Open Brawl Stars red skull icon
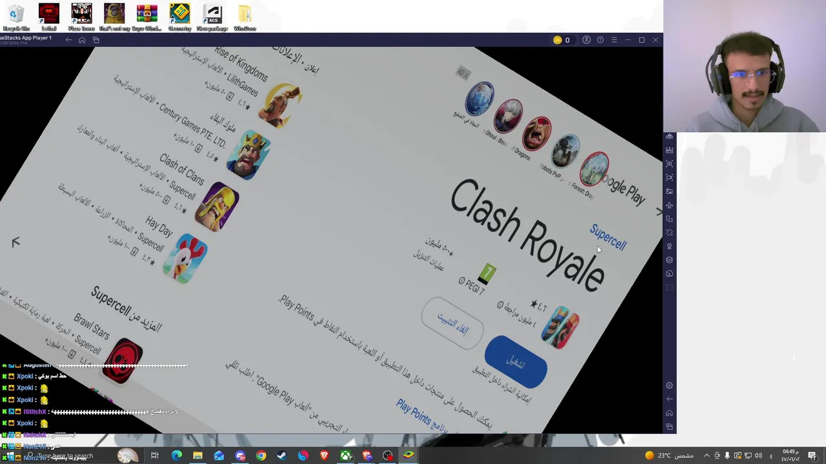 coord(123,360)
